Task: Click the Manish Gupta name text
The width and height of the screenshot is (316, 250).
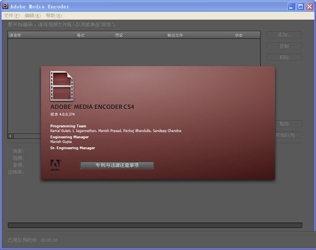Action: click(61, 142)
